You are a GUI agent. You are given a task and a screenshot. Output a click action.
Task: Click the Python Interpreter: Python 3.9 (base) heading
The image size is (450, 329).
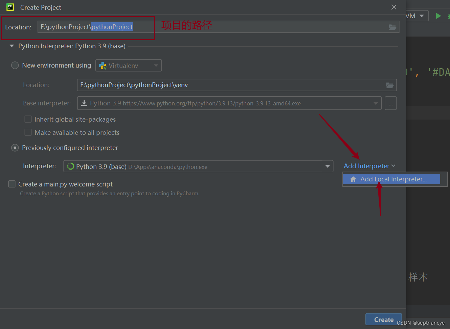[72, 46]
